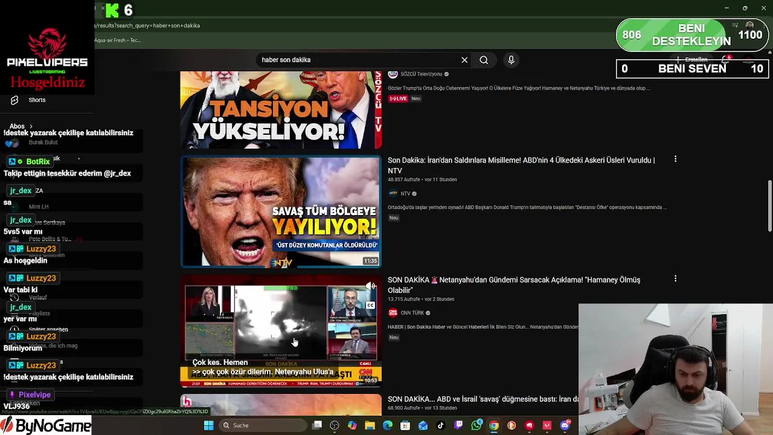Open WhatsApp from the taskbar

[x=476, y=425]
